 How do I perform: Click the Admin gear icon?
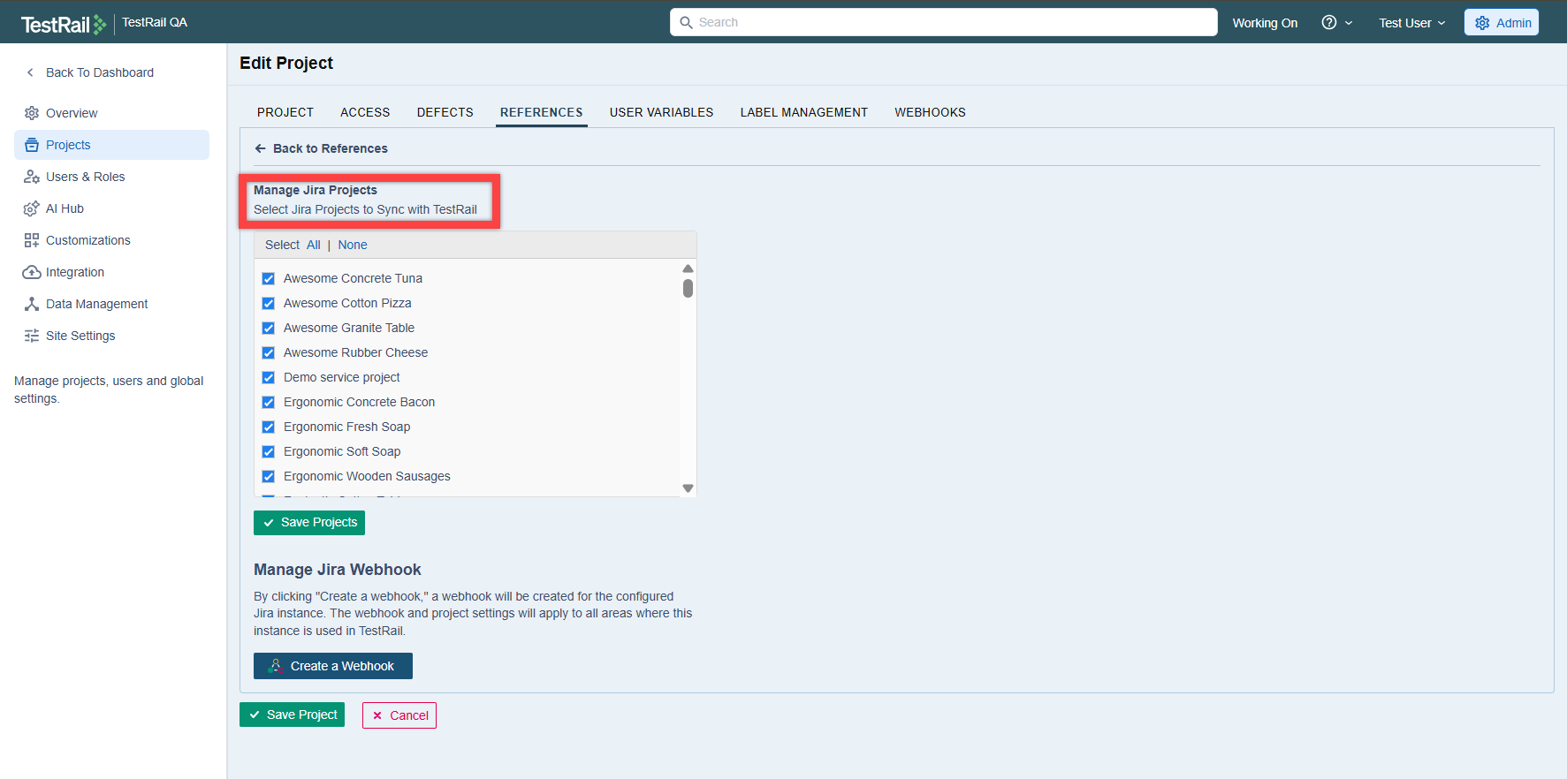click(1482, 23)
